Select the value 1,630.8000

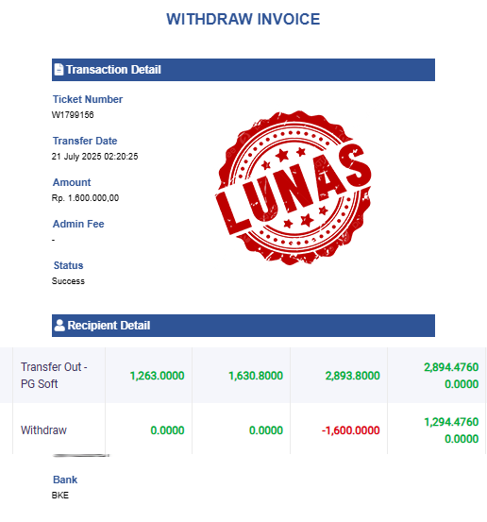click(x=256, y=376)
